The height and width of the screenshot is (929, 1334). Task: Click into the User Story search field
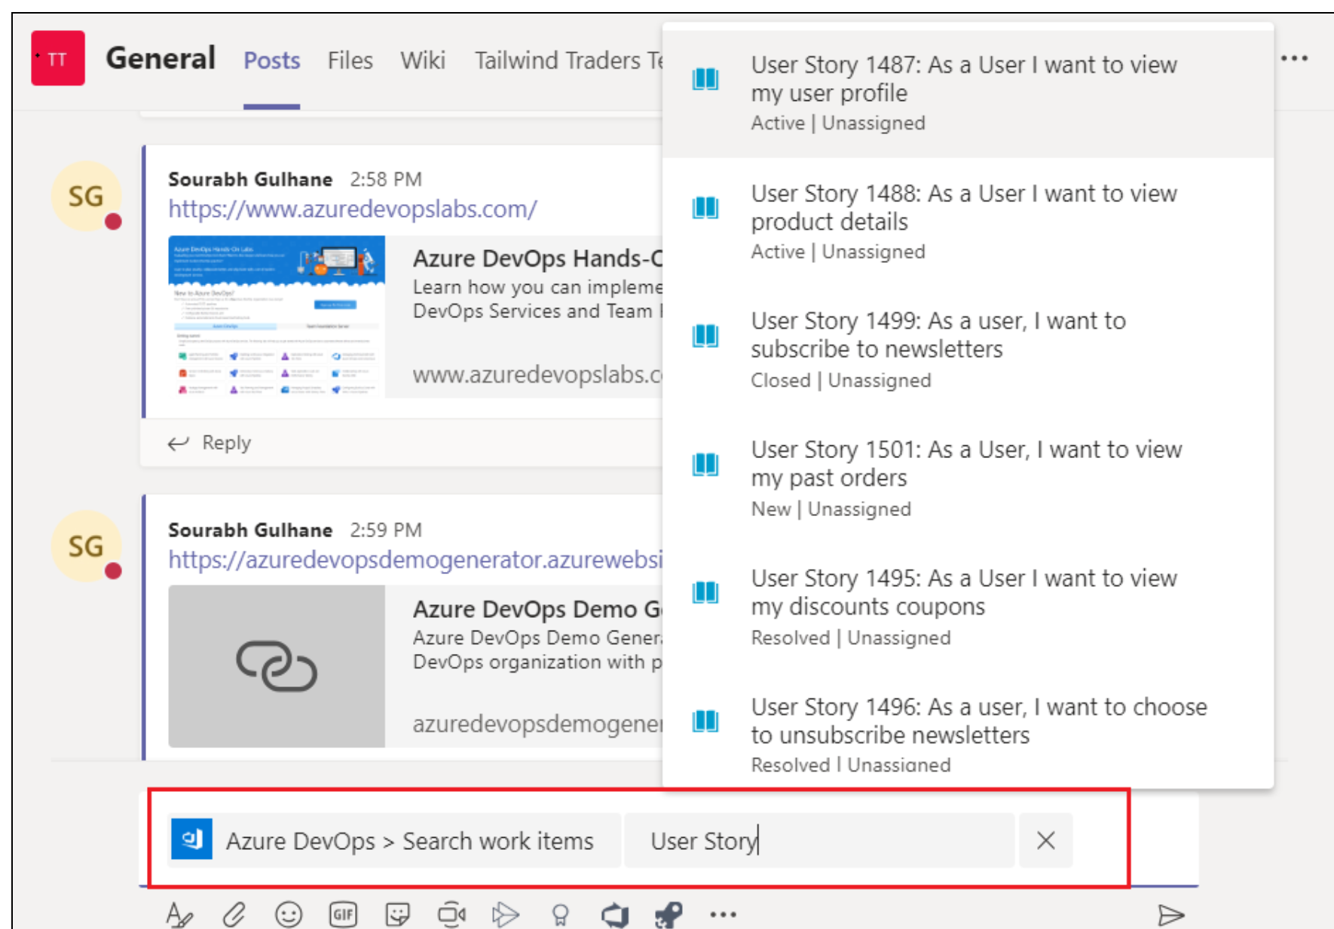[819, 840]
